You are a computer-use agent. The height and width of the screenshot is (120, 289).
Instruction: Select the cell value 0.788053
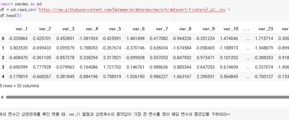89,48
